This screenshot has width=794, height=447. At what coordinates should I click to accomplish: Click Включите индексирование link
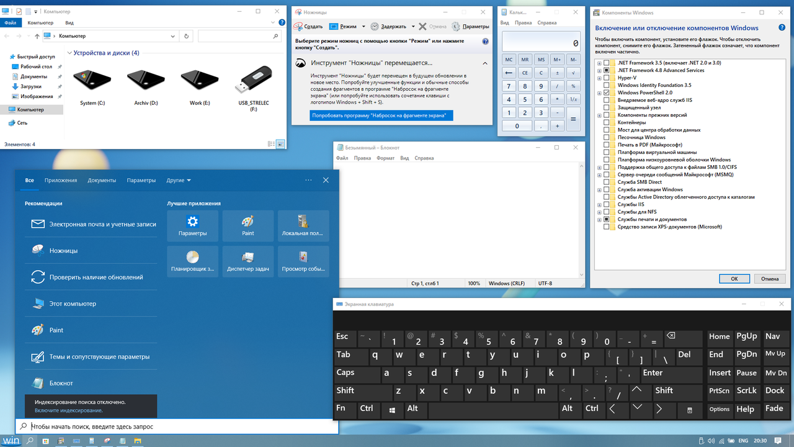coord(68,410)
